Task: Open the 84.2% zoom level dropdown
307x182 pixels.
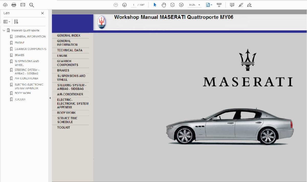Action: [194, 5]
